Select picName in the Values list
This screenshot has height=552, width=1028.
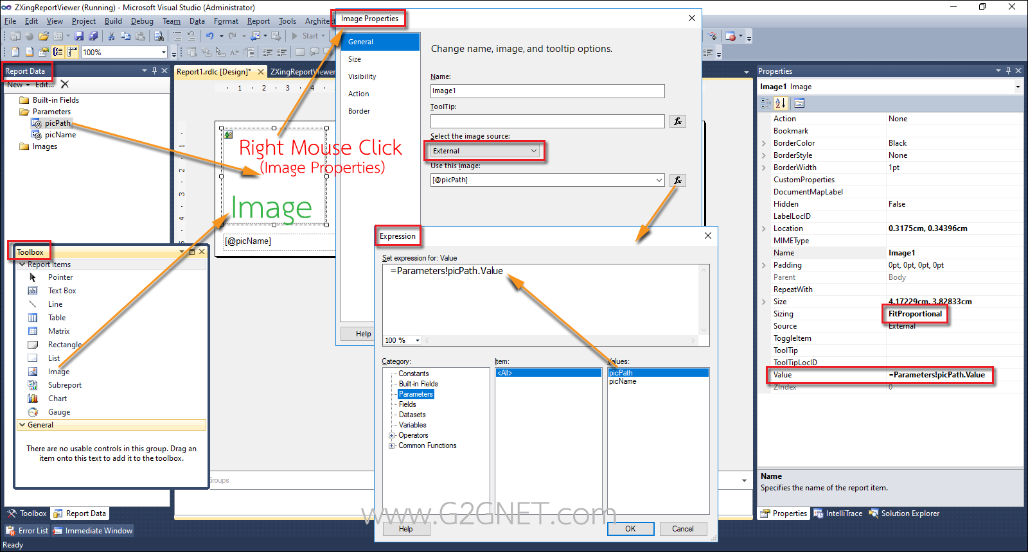(x=623, y=381)
